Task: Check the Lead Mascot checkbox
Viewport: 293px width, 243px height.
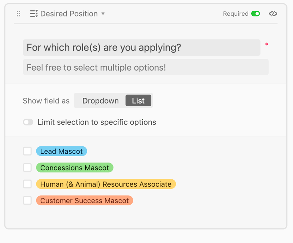Action: (x=27, y=151)
